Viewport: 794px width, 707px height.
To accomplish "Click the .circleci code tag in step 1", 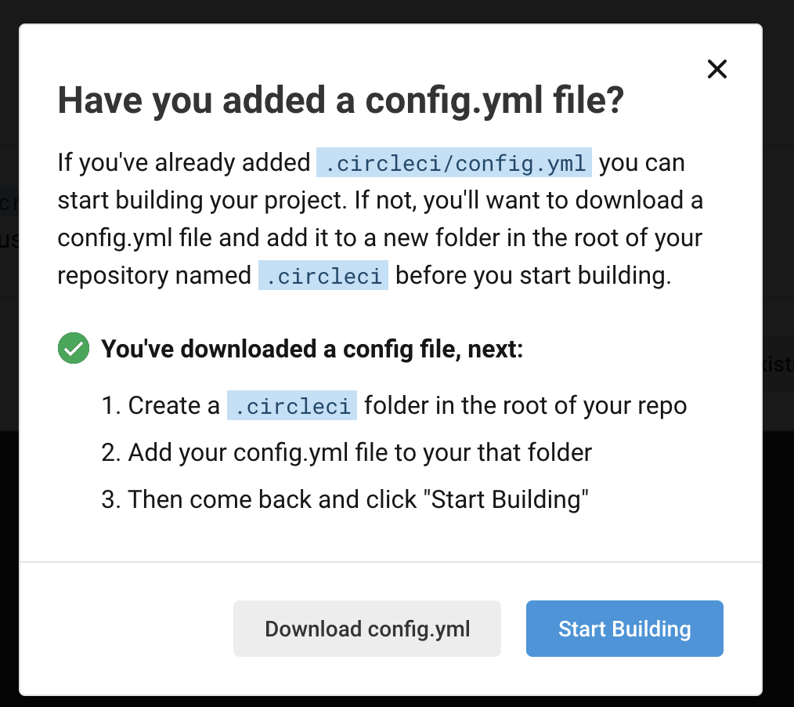I will [291, 405].
